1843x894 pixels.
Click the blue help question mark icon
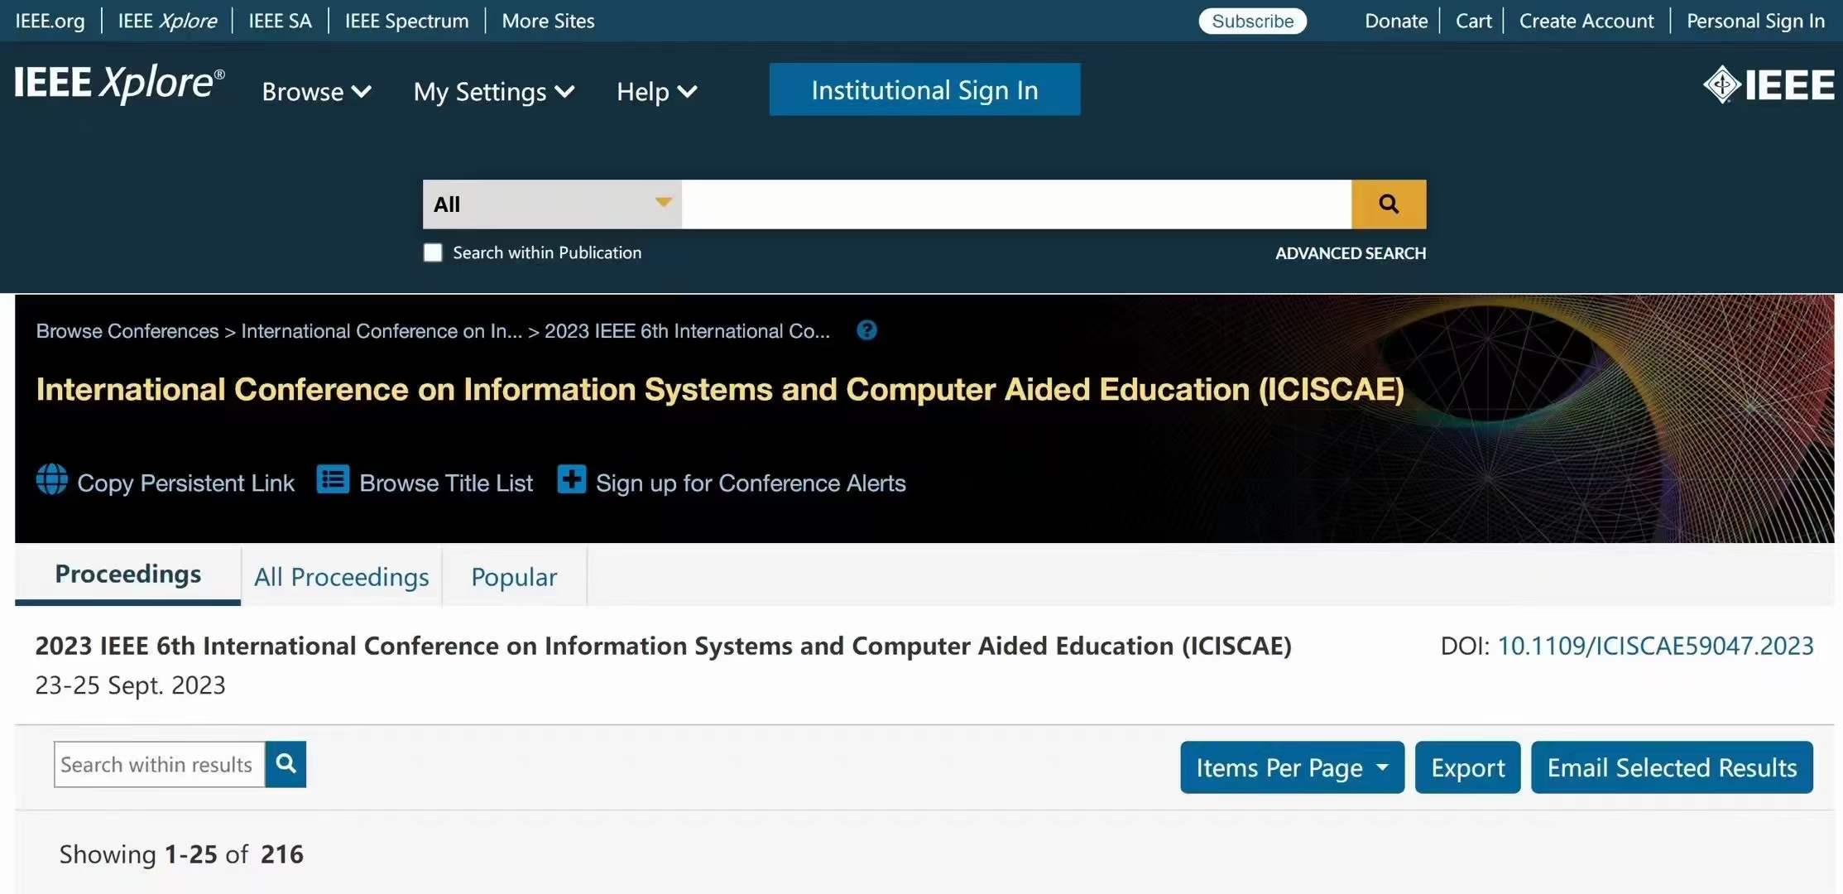tap(866, 330)
